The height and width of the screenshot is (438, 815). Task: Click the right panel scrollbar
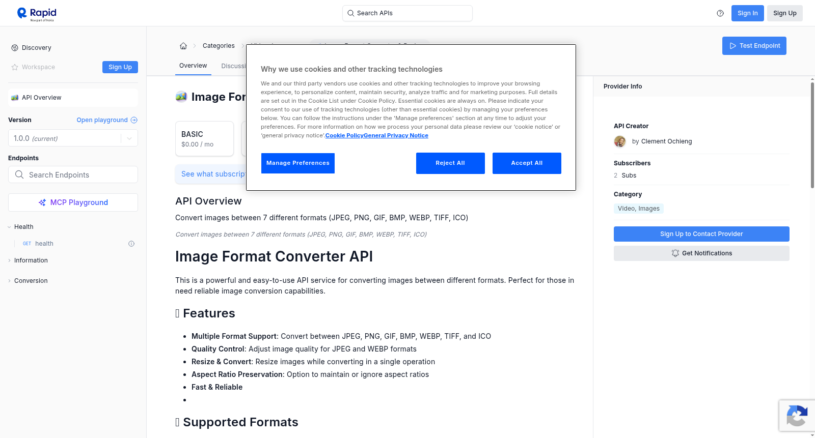coord(812,135)
